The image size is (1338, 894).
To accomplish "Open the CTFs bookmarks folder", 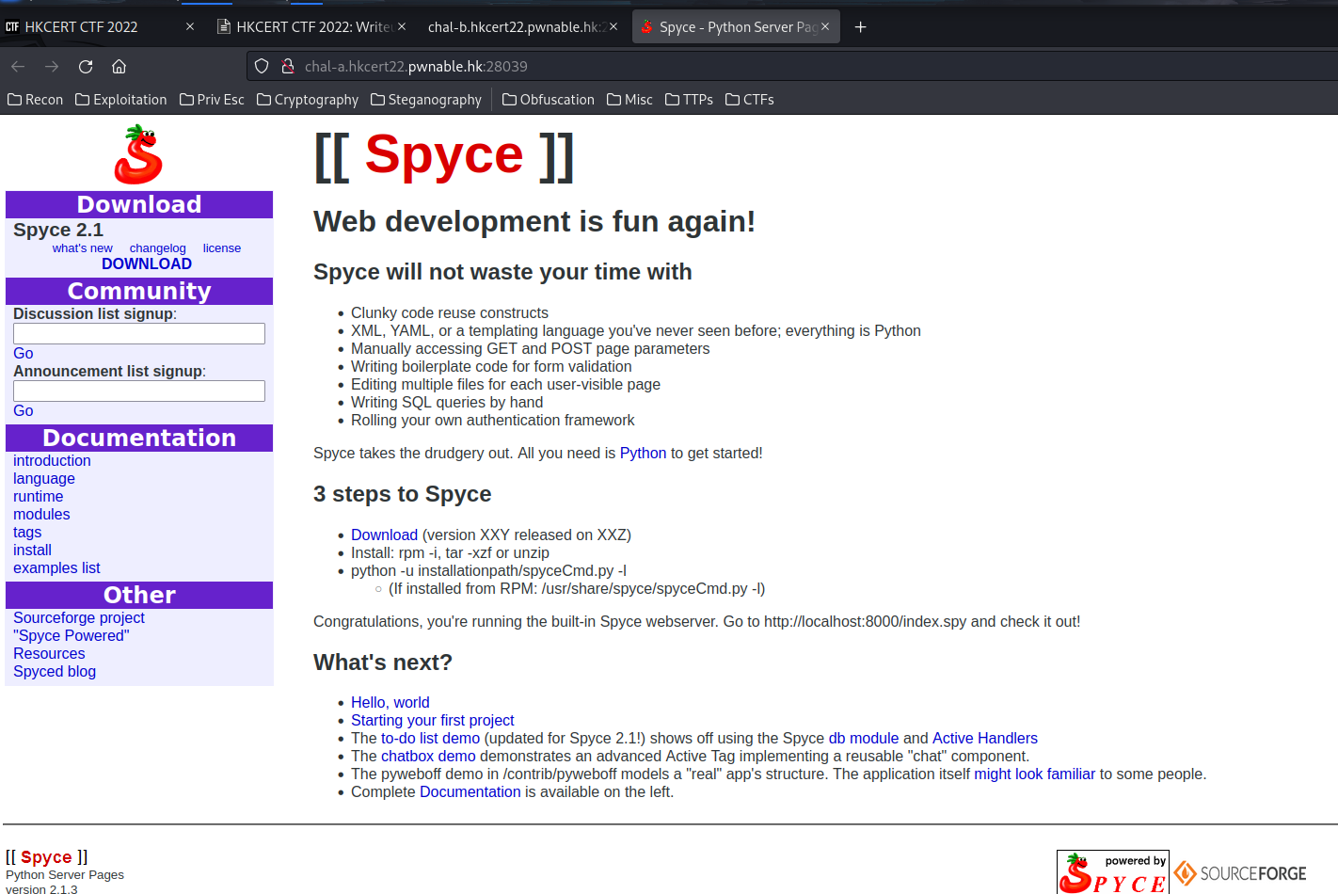I will [x=750, y=100].
